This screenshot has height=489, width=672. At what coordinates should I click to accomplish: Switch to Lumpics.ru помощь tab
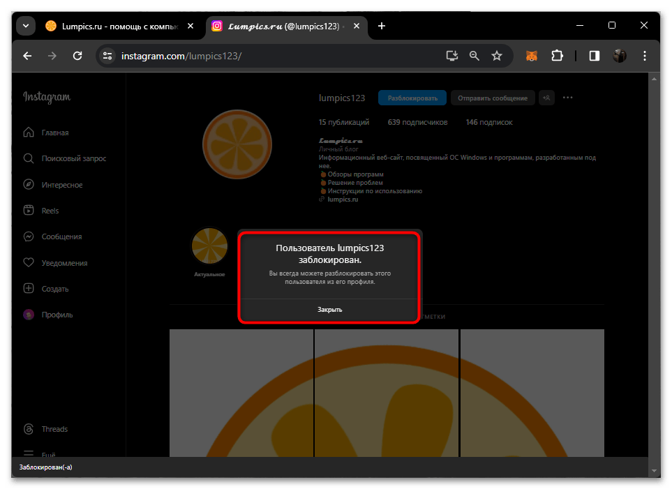tap(112, 26)
